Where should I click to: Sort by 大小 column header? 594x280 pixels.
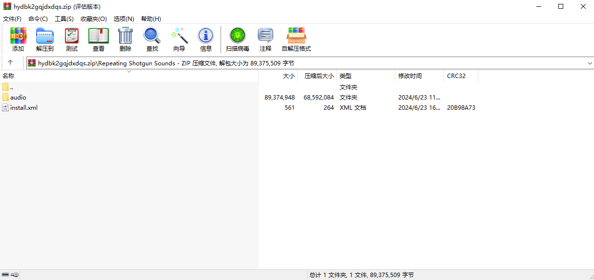tap(278, 76)
